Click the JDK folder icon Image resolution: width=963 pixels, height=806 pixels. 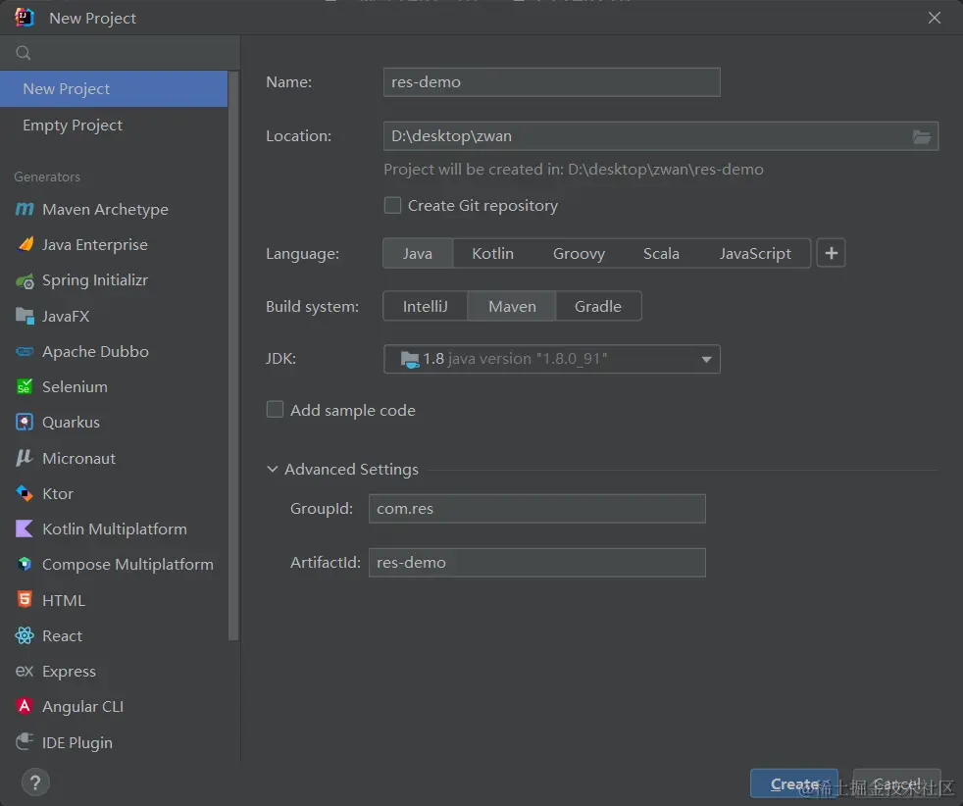tap(410, 359)
